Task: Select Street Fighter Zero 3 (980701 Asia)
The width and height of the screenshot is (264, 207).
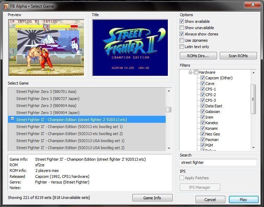Action: pos(87,92)
